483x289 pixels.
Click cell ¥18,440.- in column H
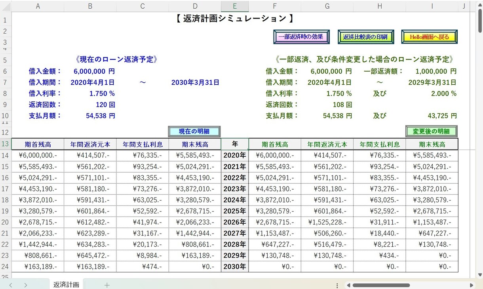pyautogui.click(x=380, y=233)
